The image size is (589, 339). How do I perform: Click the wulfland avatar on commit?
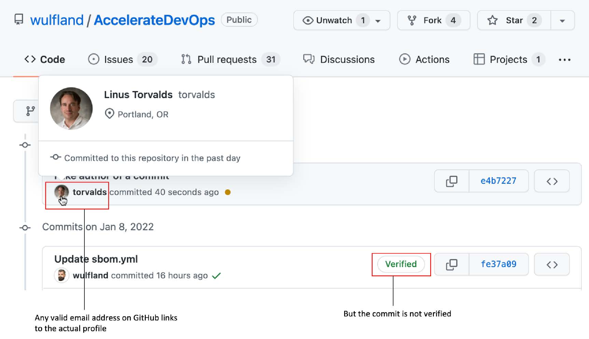pyautogui.click(x=61, y=275)
